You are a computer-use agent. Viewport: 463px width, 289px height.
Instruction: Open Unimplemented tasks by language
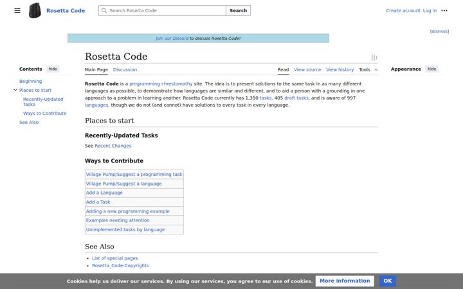click(125, 229)
